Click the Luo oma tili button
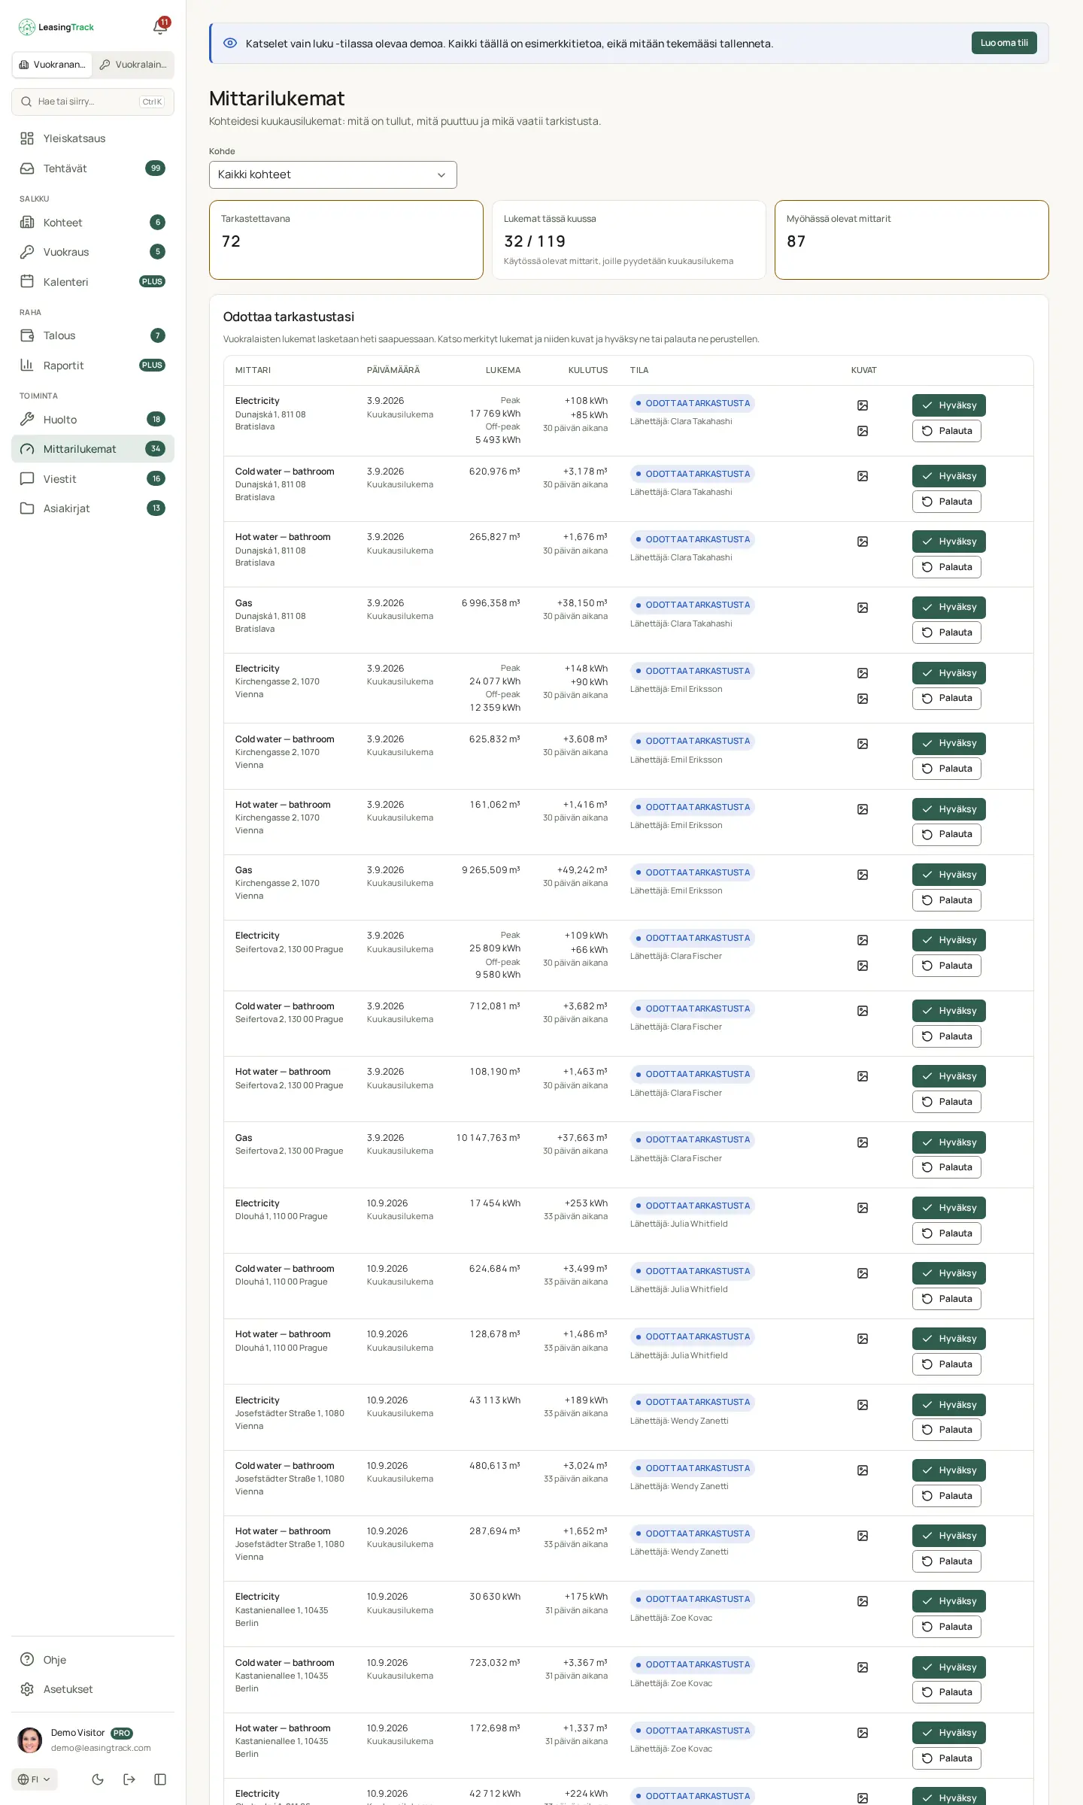 [1004, 43]
